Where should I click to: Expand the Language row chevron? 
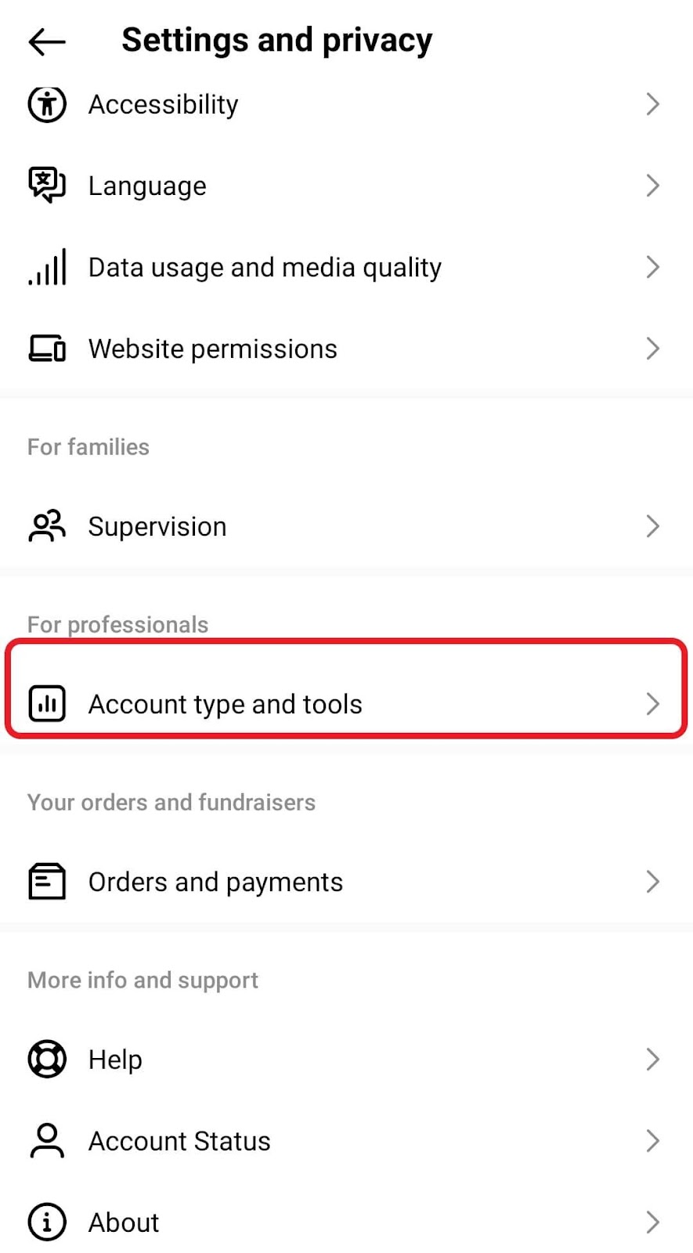[653, 186]
